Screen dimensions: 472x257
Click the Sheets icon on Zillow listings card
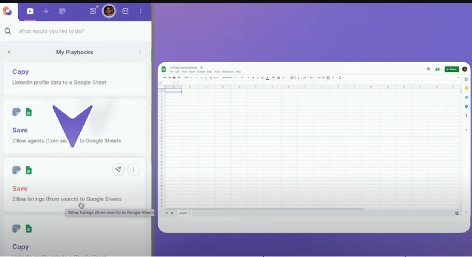pos(29,170)
